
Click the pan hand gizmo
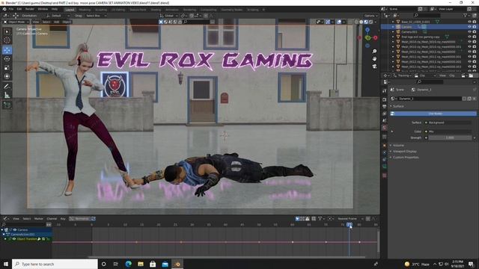[x=374, y=58]
